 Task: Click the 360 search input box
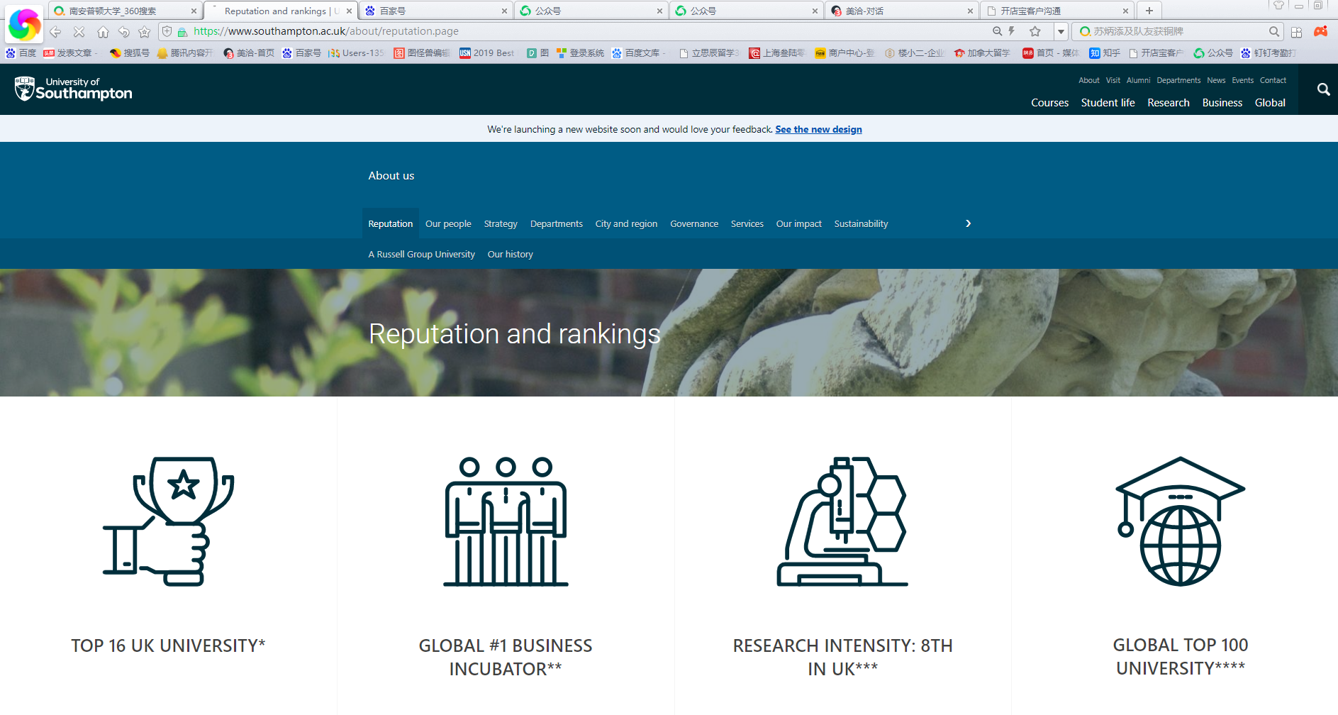point(1178,31)
